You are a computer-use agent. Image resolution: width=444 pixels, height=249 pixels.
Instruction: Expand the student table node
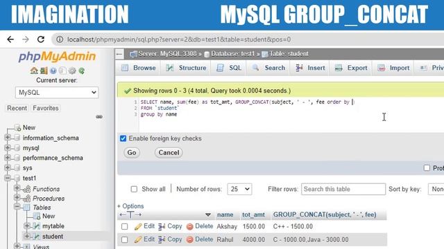click(x=27, y=236)
